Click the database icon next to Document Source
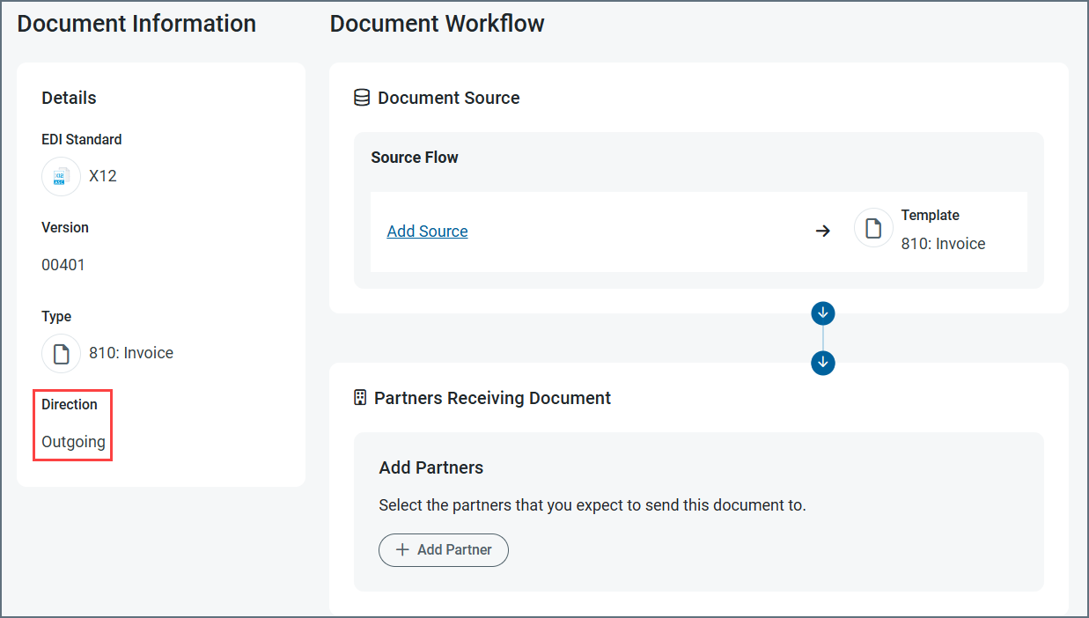The width and height of the screenshot is (1089, 618). 361,98
